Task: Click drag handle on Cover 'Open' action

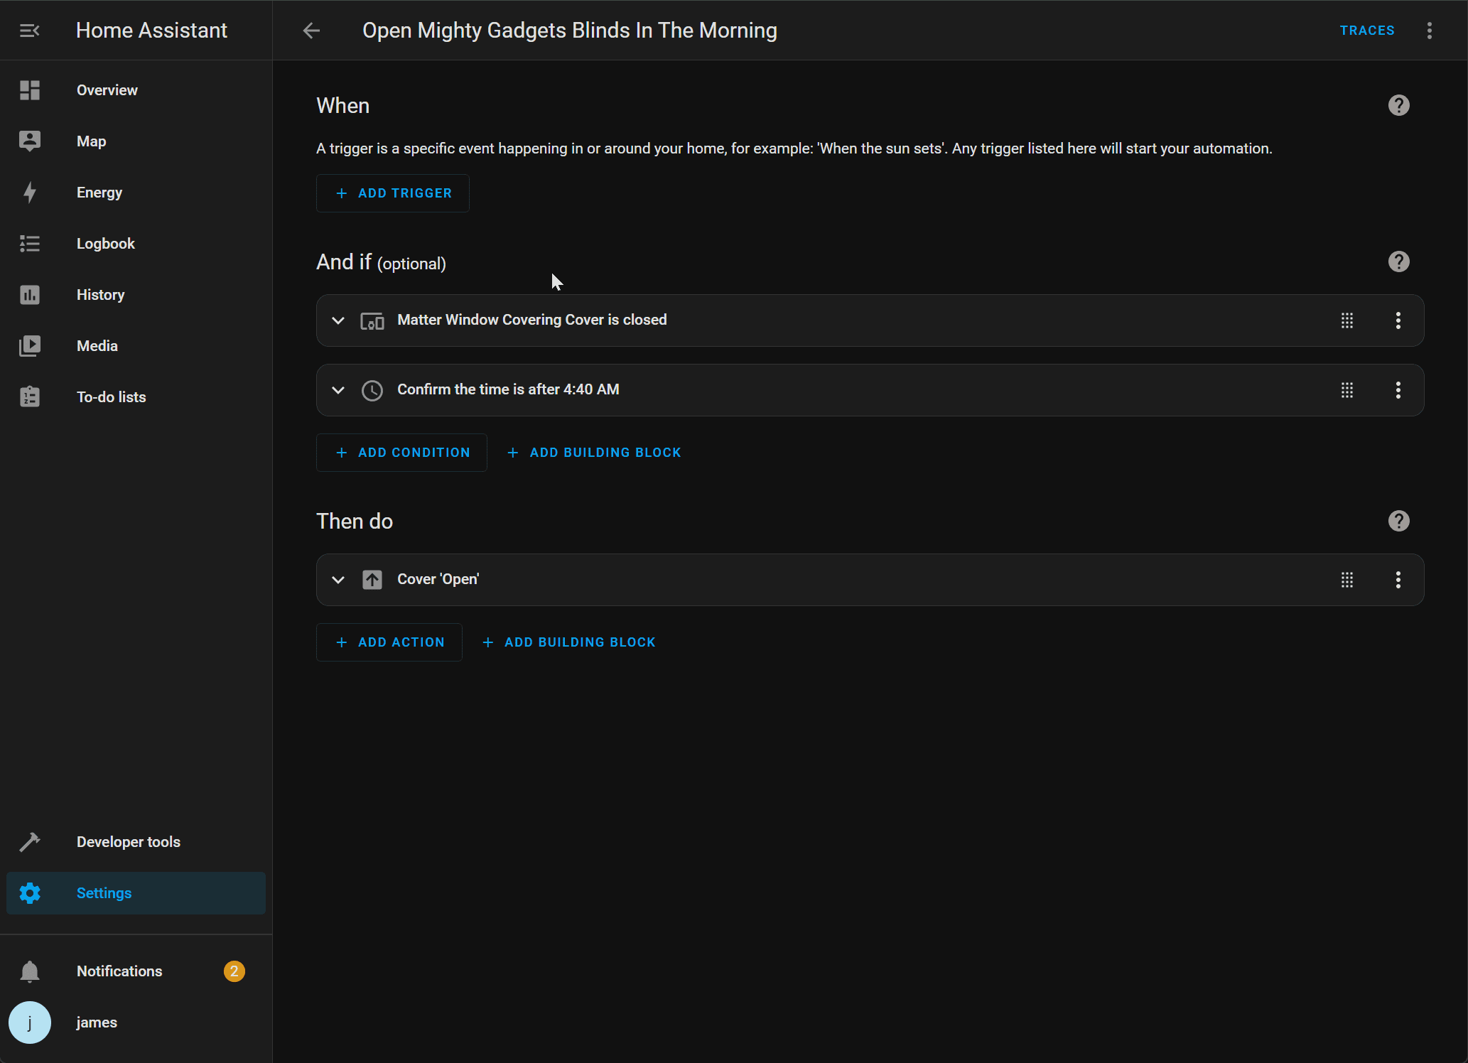Action: tap(1346, 580)
